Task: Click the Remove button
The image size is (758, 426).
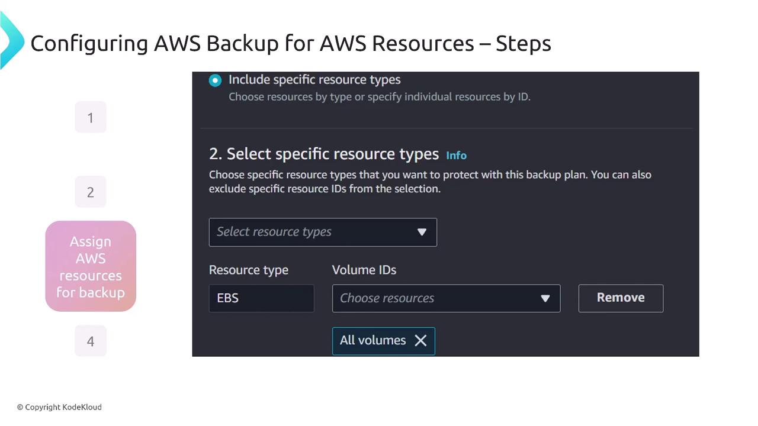Action: [x=620, y=298]
